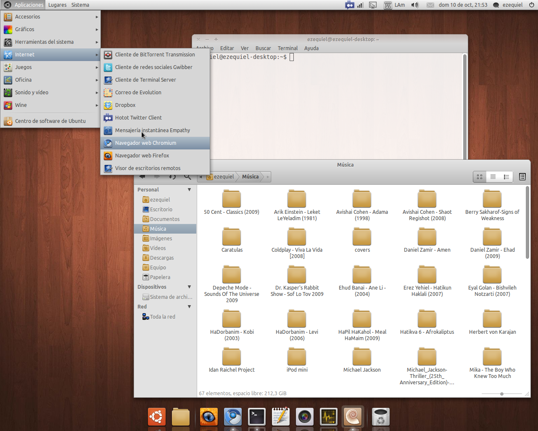The width and height of the screenshot is (538, 431).
Task: Expand the Juegos submenu
Action: [51, 67]
